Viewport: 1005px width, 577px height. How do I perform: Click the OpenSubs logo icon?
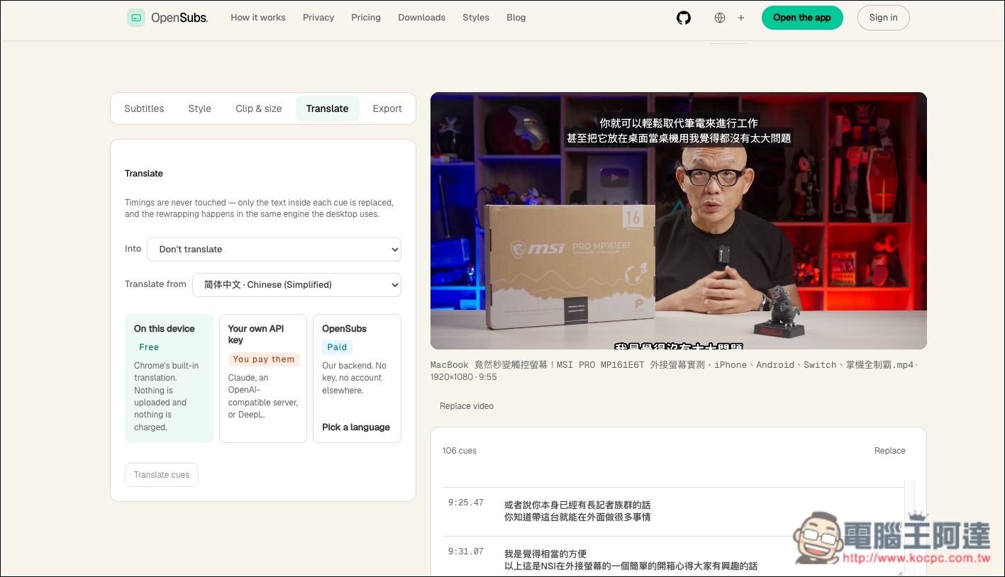[136, 18]
